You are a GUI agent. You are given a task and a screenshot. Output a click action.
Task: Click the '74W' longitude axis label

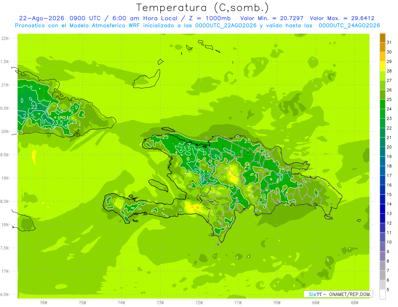click(121, 303)
